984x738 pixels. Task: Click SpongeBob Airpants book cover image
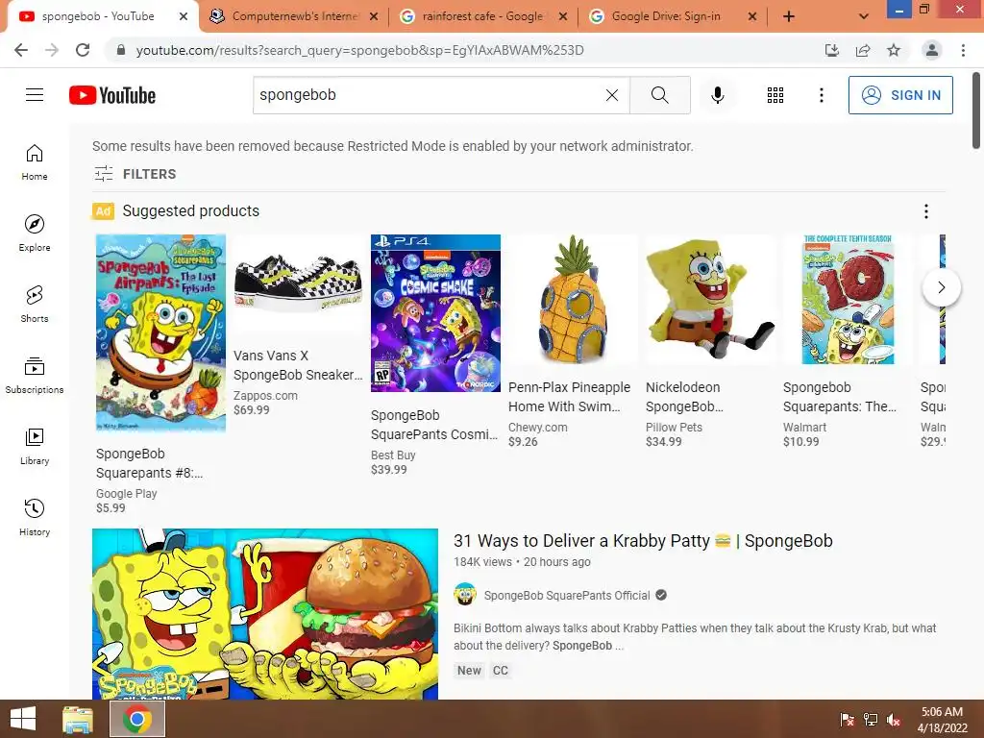[x=160, y=332]
